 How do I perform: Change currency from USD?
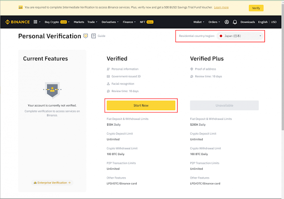[x=274, y=22]
